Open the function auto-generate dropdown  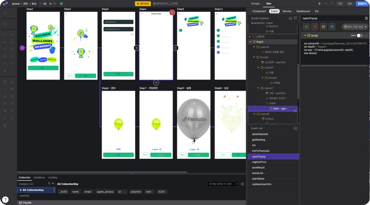355,27
